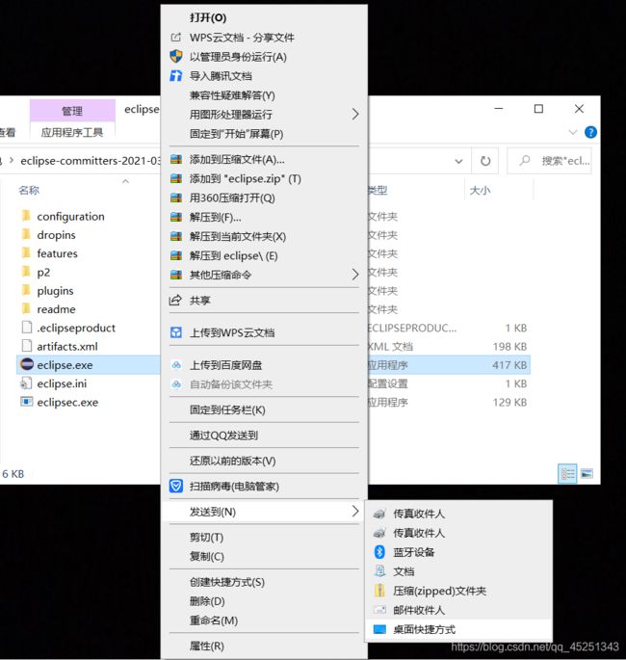Select 蓝牙设备 in send-to submenu
Image resolution: width=626 pixels, height=660 pixels.
(x=458, y=552)
